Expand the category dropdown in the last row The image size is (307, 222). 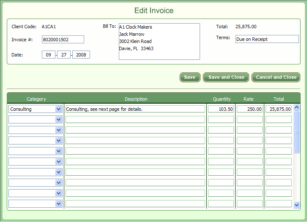click(58, 204)
